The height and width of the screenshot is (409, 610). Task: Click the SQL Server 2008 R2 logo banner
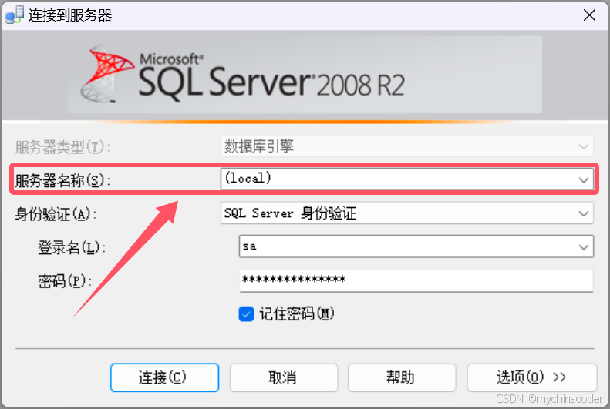tap(305, 75)
